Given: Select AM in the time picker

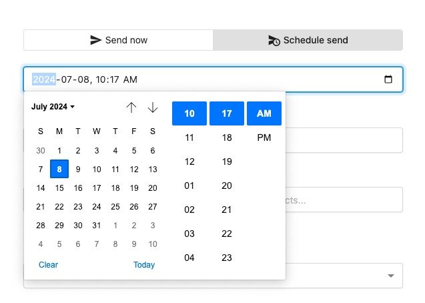Looking at the screenshot, I should [x=264, y=113].
